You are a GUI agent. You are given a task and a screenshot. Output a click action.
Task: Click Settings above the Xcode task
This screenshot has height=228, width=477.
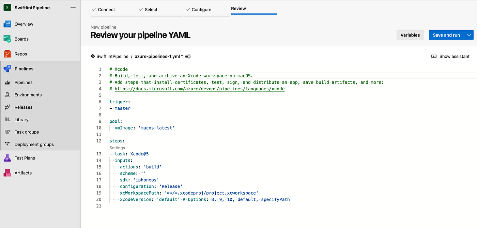(117, 148)
